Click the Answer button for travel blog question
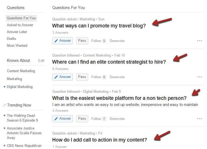Screen dimensions: 207x149 coord(62,41)
